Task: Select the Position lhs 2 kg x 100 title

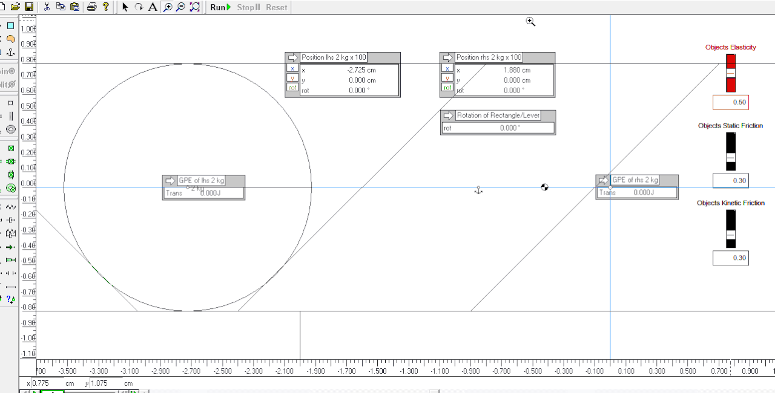Action: (334, 57)
